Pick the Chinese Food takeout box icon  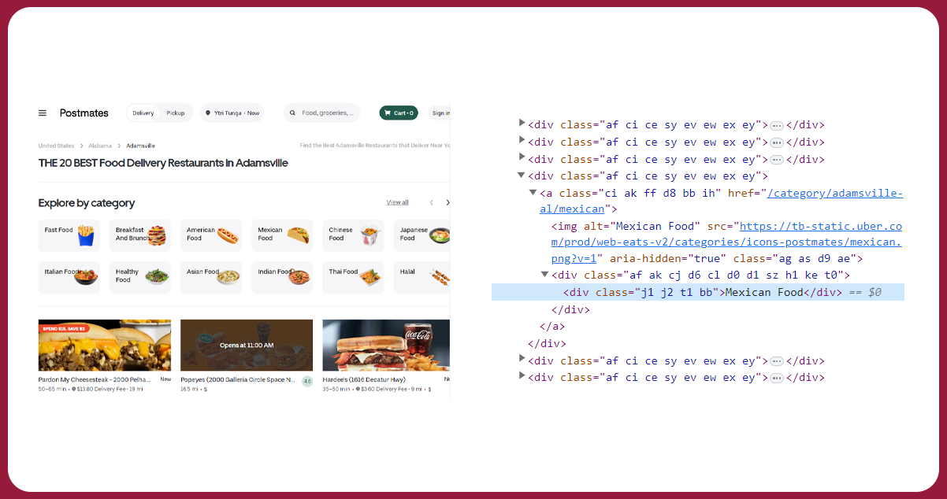pyautogui.click(x=370, y=235)
